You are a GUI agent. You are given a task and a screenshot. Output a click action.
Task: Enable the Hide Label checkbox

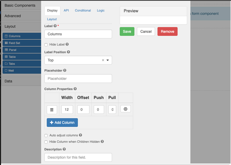tap(46, 45)
